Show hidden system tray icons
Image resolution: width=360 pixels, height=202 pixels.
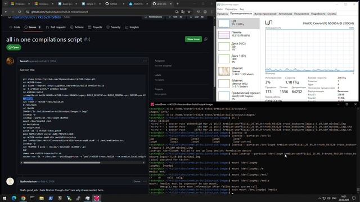point(319,198)
